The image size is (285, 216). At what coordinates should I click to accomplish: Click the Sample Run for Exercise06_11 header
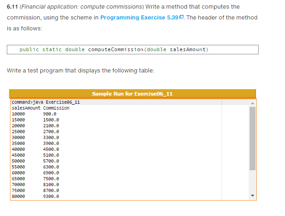133,94
